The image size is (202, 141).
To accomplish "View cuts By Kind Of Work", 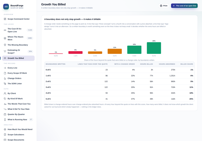I will (x=18, y=99).
